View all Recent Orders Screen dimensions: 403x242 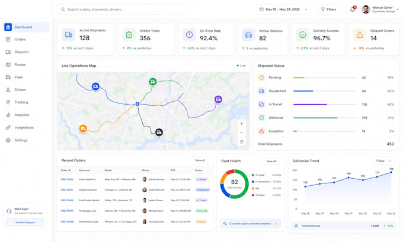pos(200,160)
